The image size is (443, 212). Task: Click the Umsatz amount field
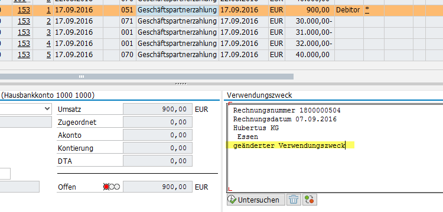[x=158, y=109]
